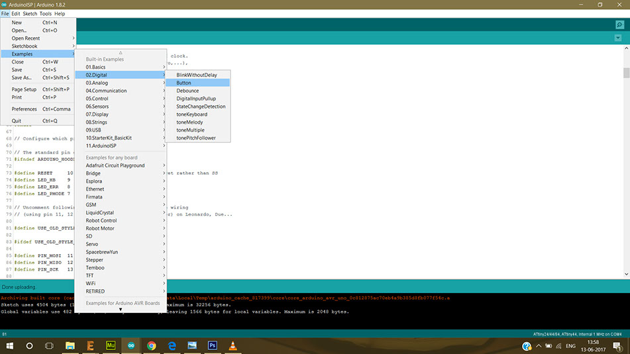The image size is (630, 354).
Task: Open the 11.ArduinoISP examples entry
Action: [121, 146]
